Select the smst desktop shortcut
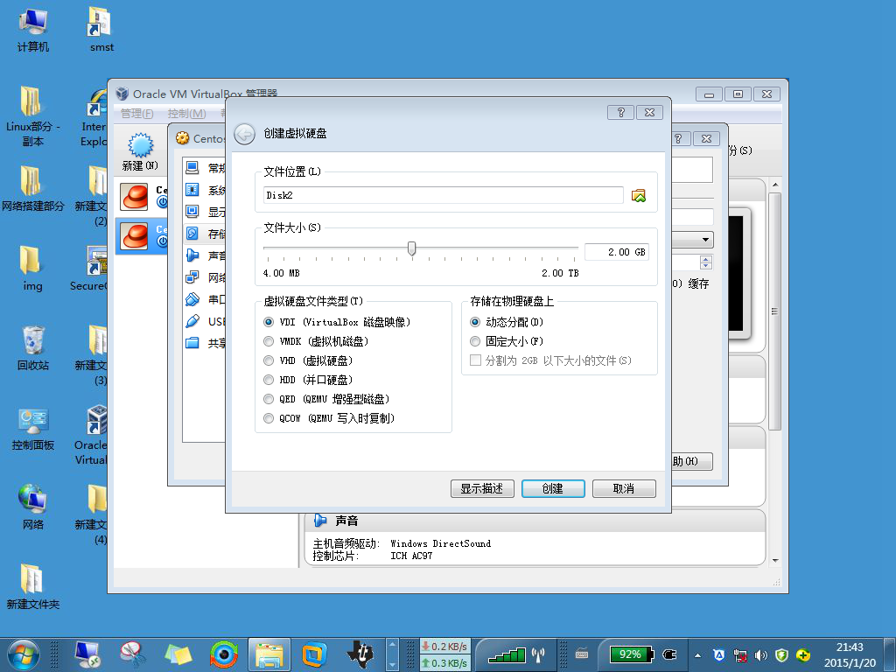 coord(101,30)
